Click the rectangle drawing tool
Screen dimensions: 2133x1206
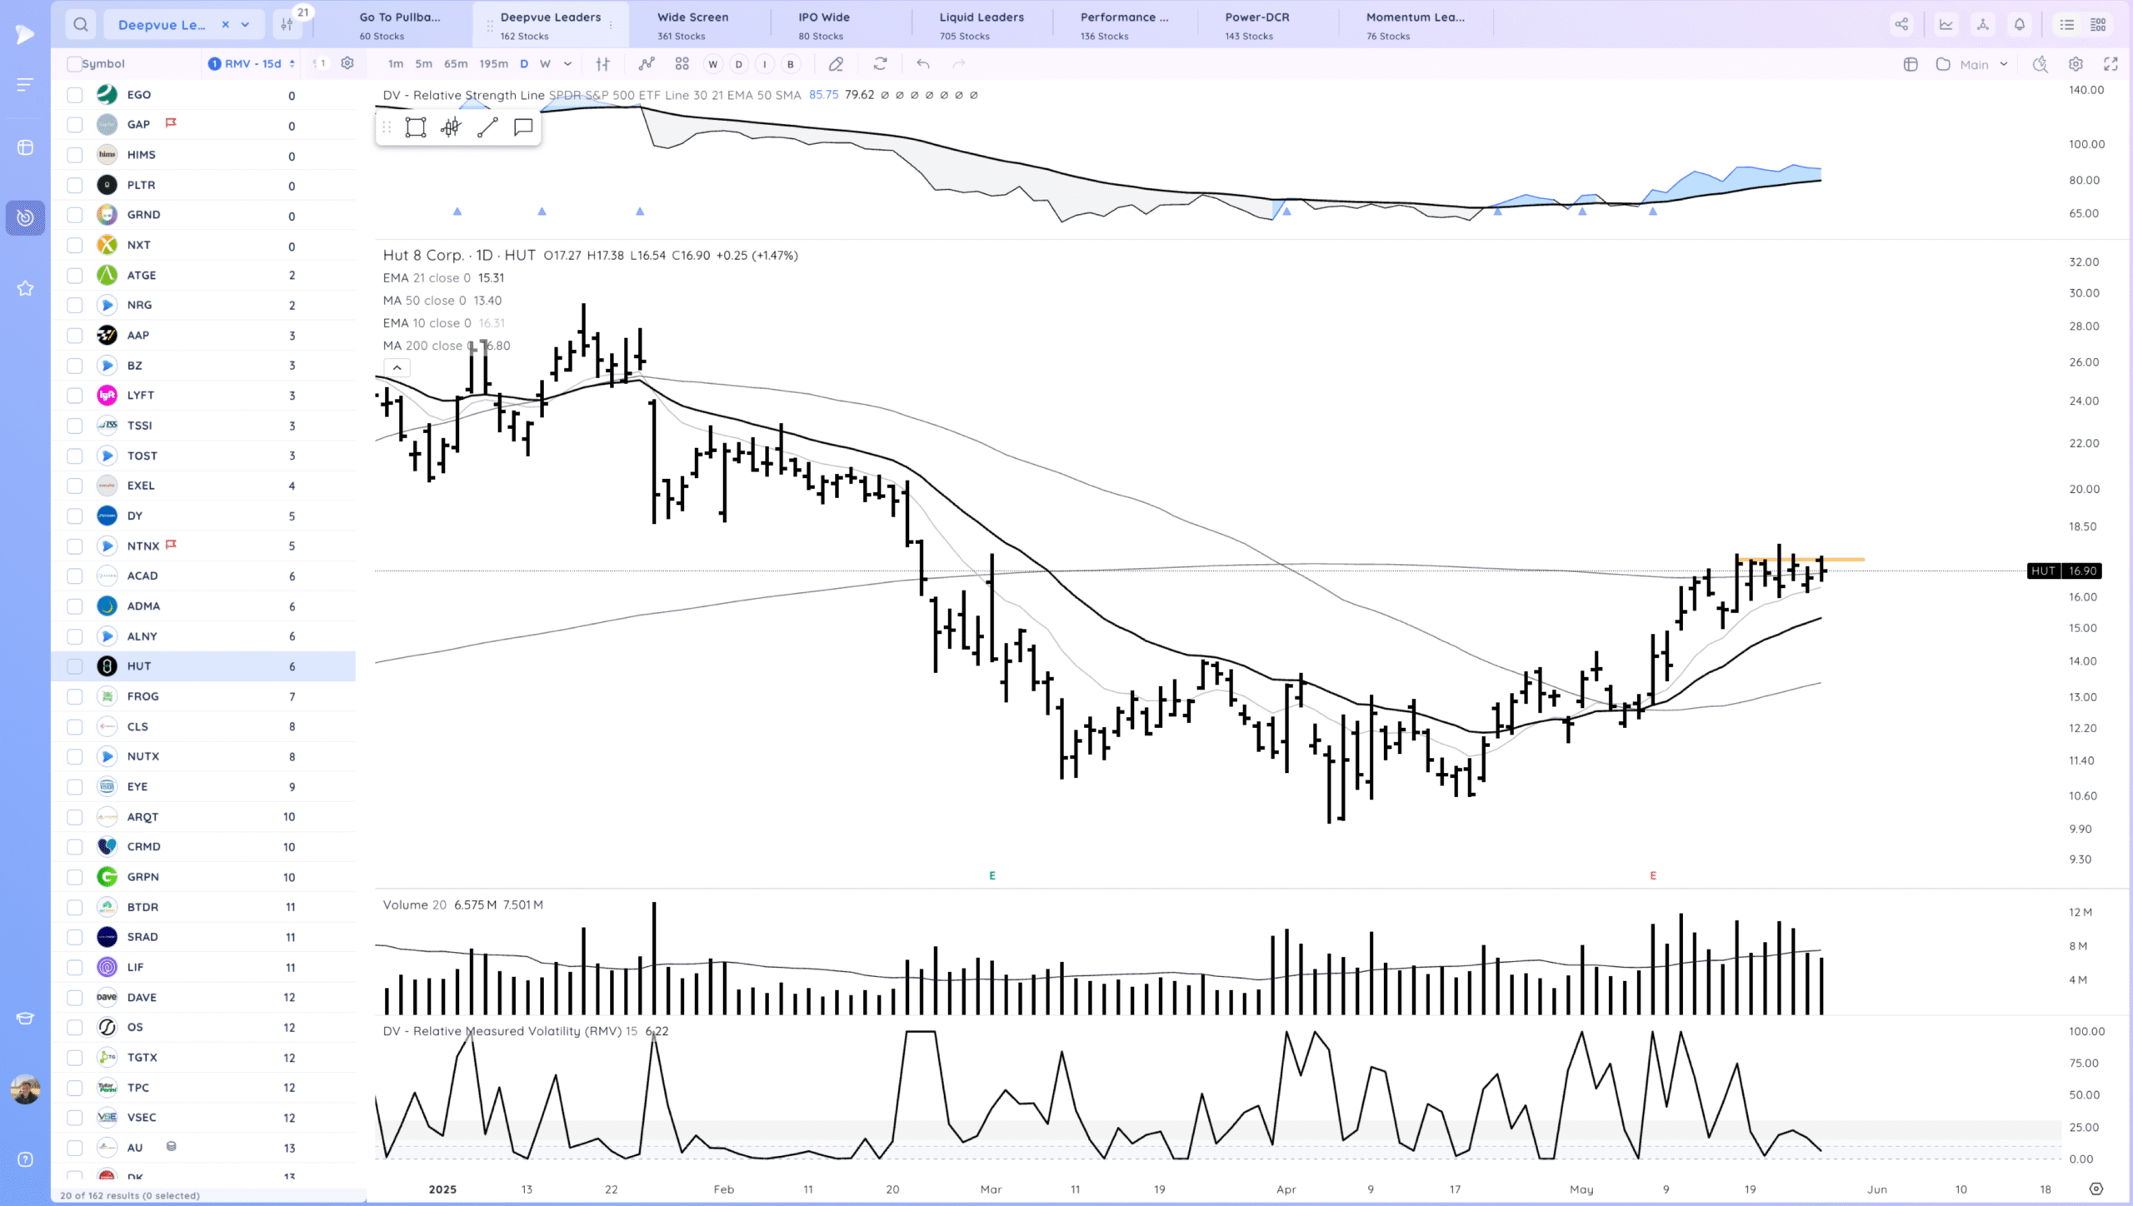pos(415,127)
